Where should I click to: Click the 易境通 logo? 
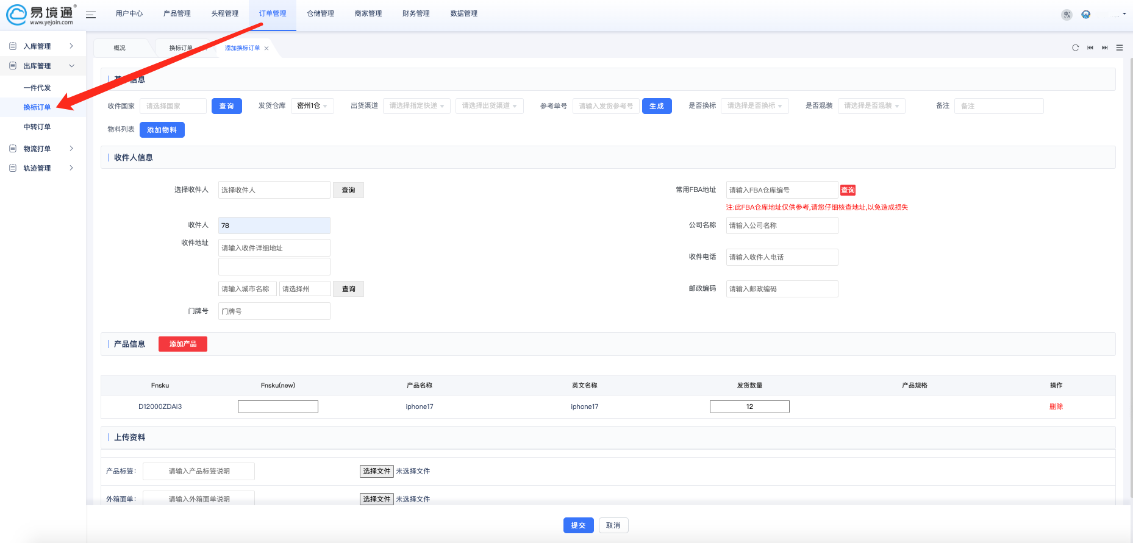40,15
